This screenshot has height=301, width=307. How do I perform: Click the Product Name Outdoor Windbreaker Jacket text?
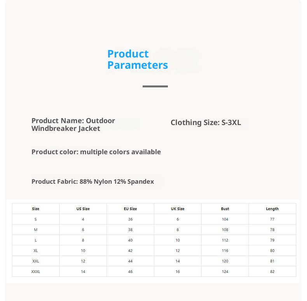73,125
